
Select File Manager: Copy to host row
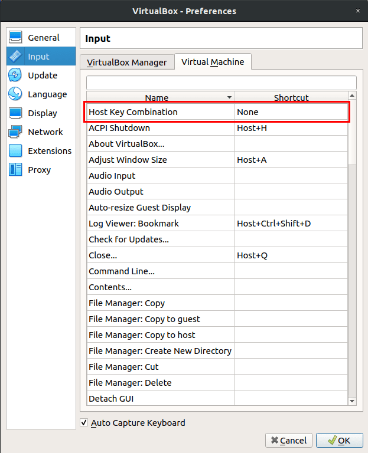[217, 334]
